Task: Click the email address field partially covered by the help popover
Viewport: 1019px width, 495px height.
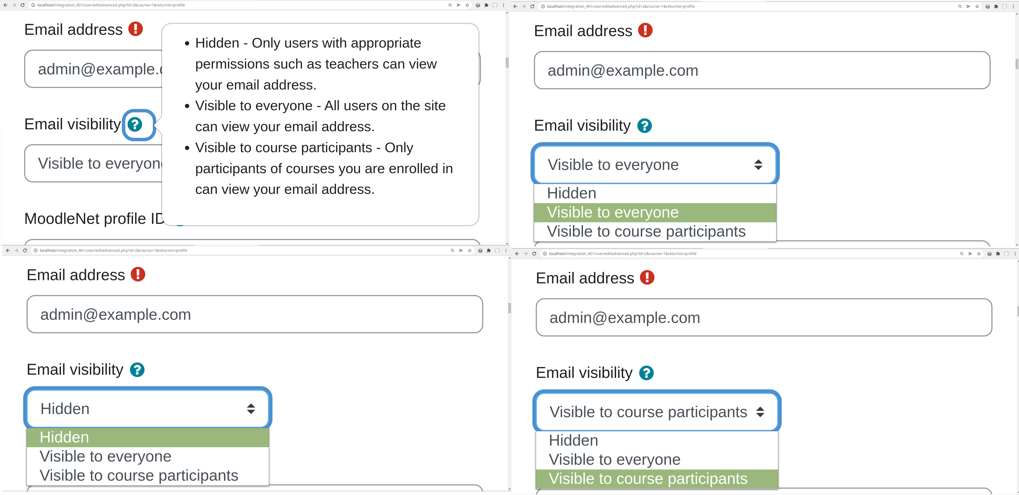Action: point(93,69)
